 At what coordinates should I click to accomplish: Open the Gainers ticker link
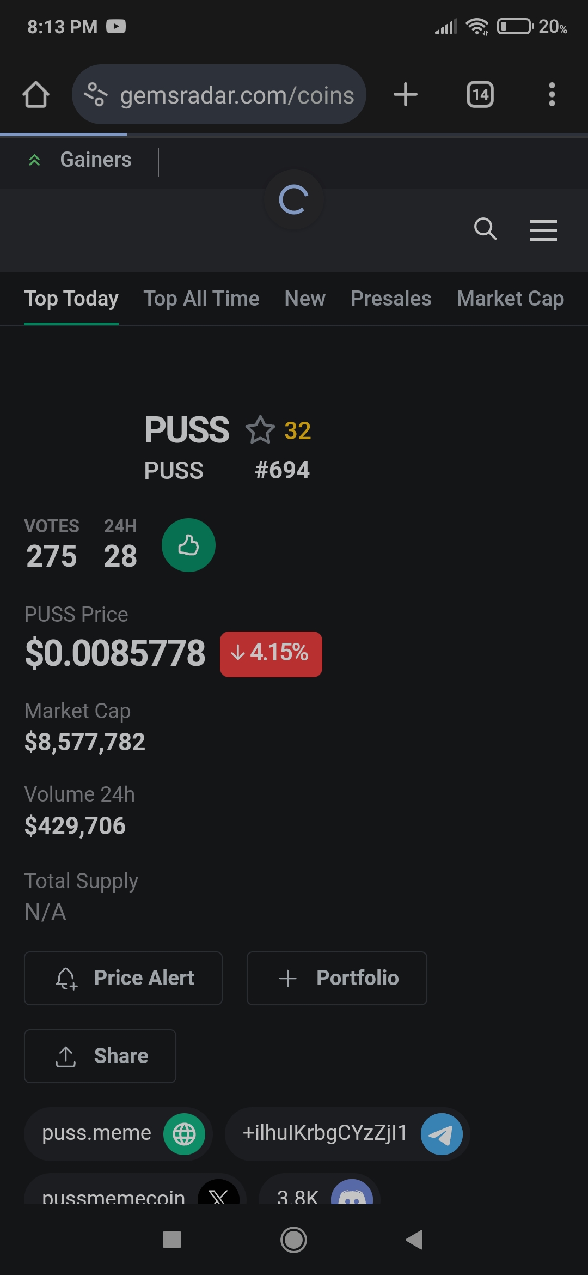coord(95,160)
